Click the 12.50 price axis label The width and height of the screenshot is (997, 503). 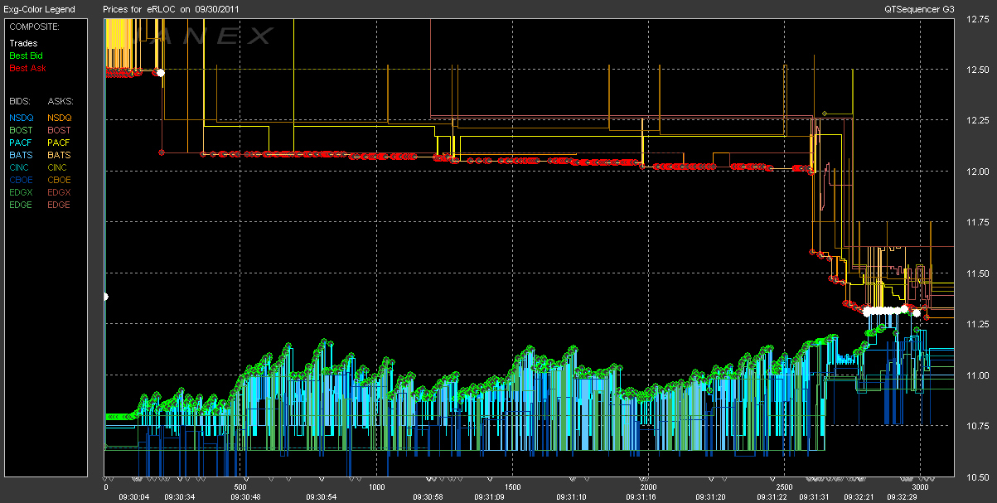tap(978, 70)
